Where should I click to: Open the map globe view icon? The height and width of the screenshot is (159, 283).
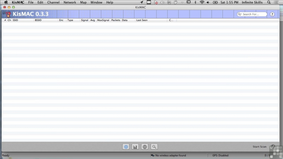click(145, 147)
